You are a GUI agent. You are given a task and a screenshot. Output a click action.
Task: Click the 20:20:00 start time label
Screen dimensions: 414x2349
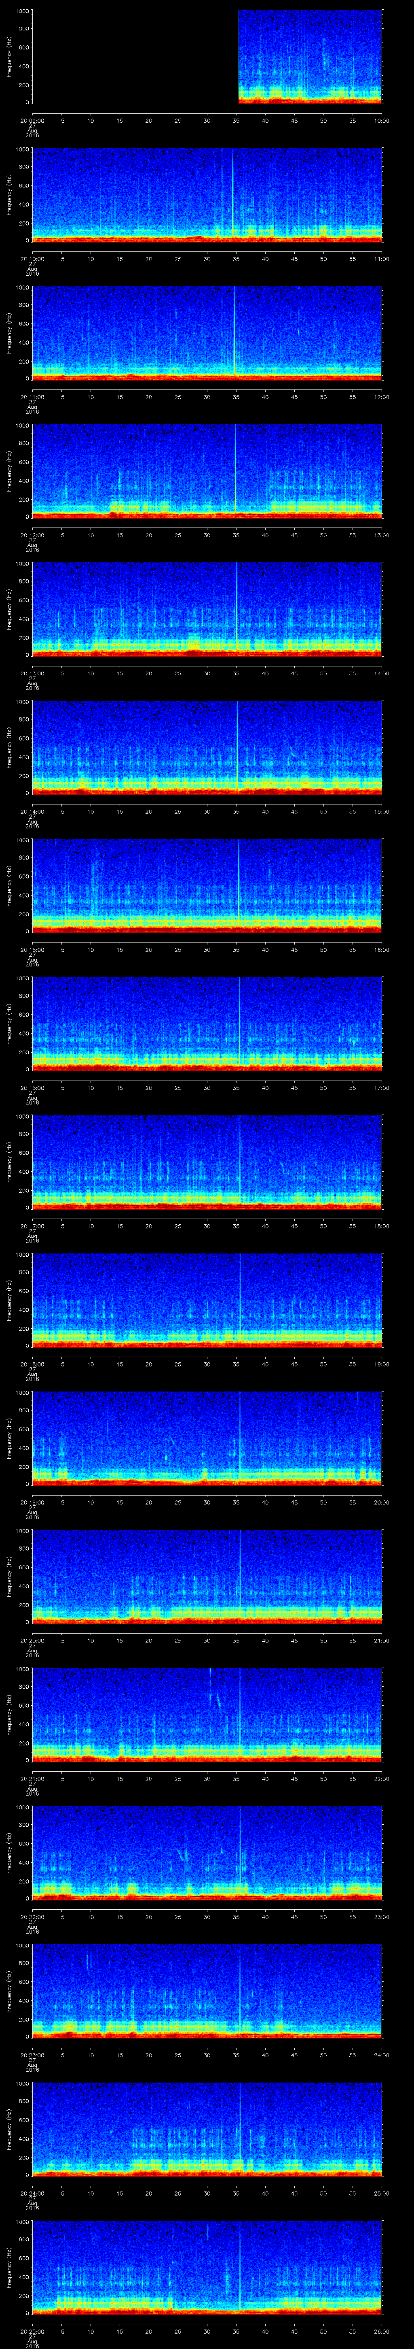pos(33,1640)
